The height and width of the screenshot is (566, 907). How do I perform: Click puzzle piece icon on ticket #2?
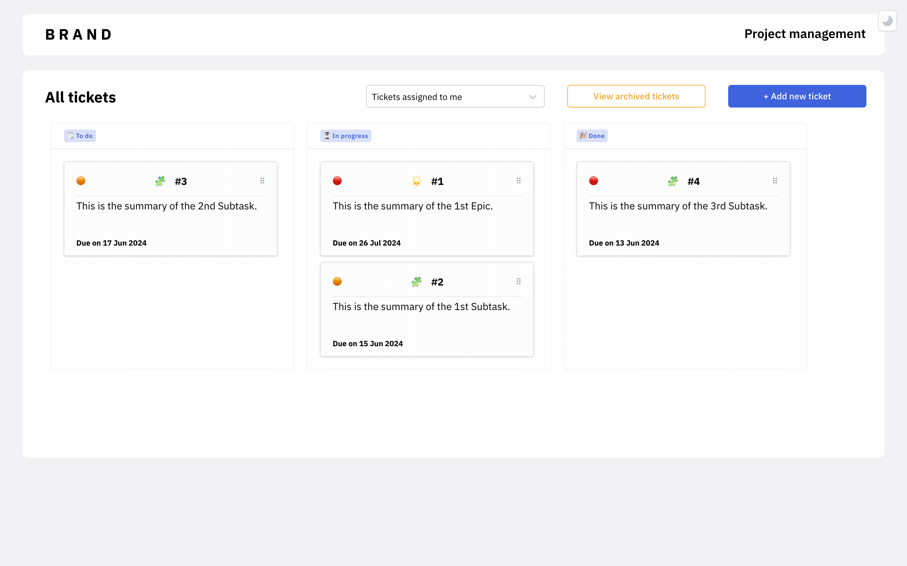416,282
